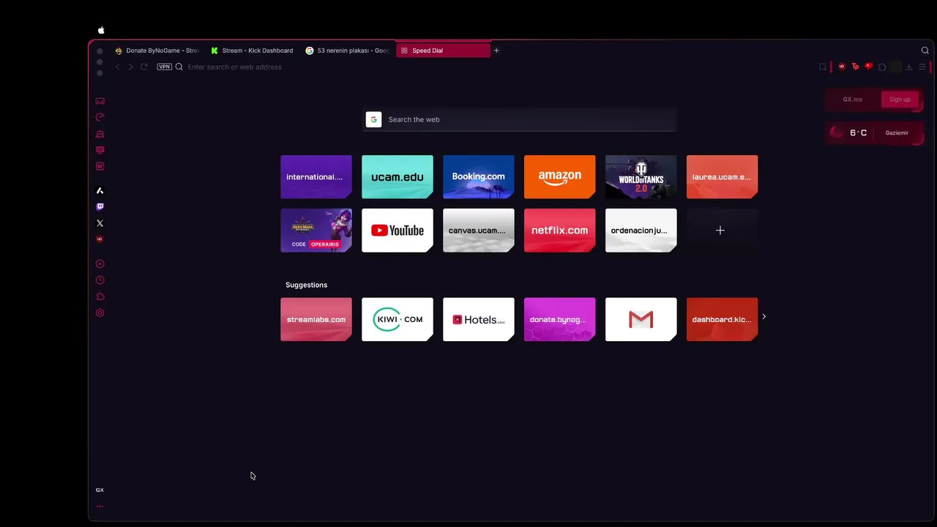Viewport: 937px width, 527px height.
Task: Open toolbar extensions puzzle icon
Action: pyautogui.click(x=882, y=67)
